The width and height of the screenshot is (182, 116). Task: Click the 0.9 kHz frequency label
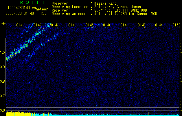click(x=3, y=67)
